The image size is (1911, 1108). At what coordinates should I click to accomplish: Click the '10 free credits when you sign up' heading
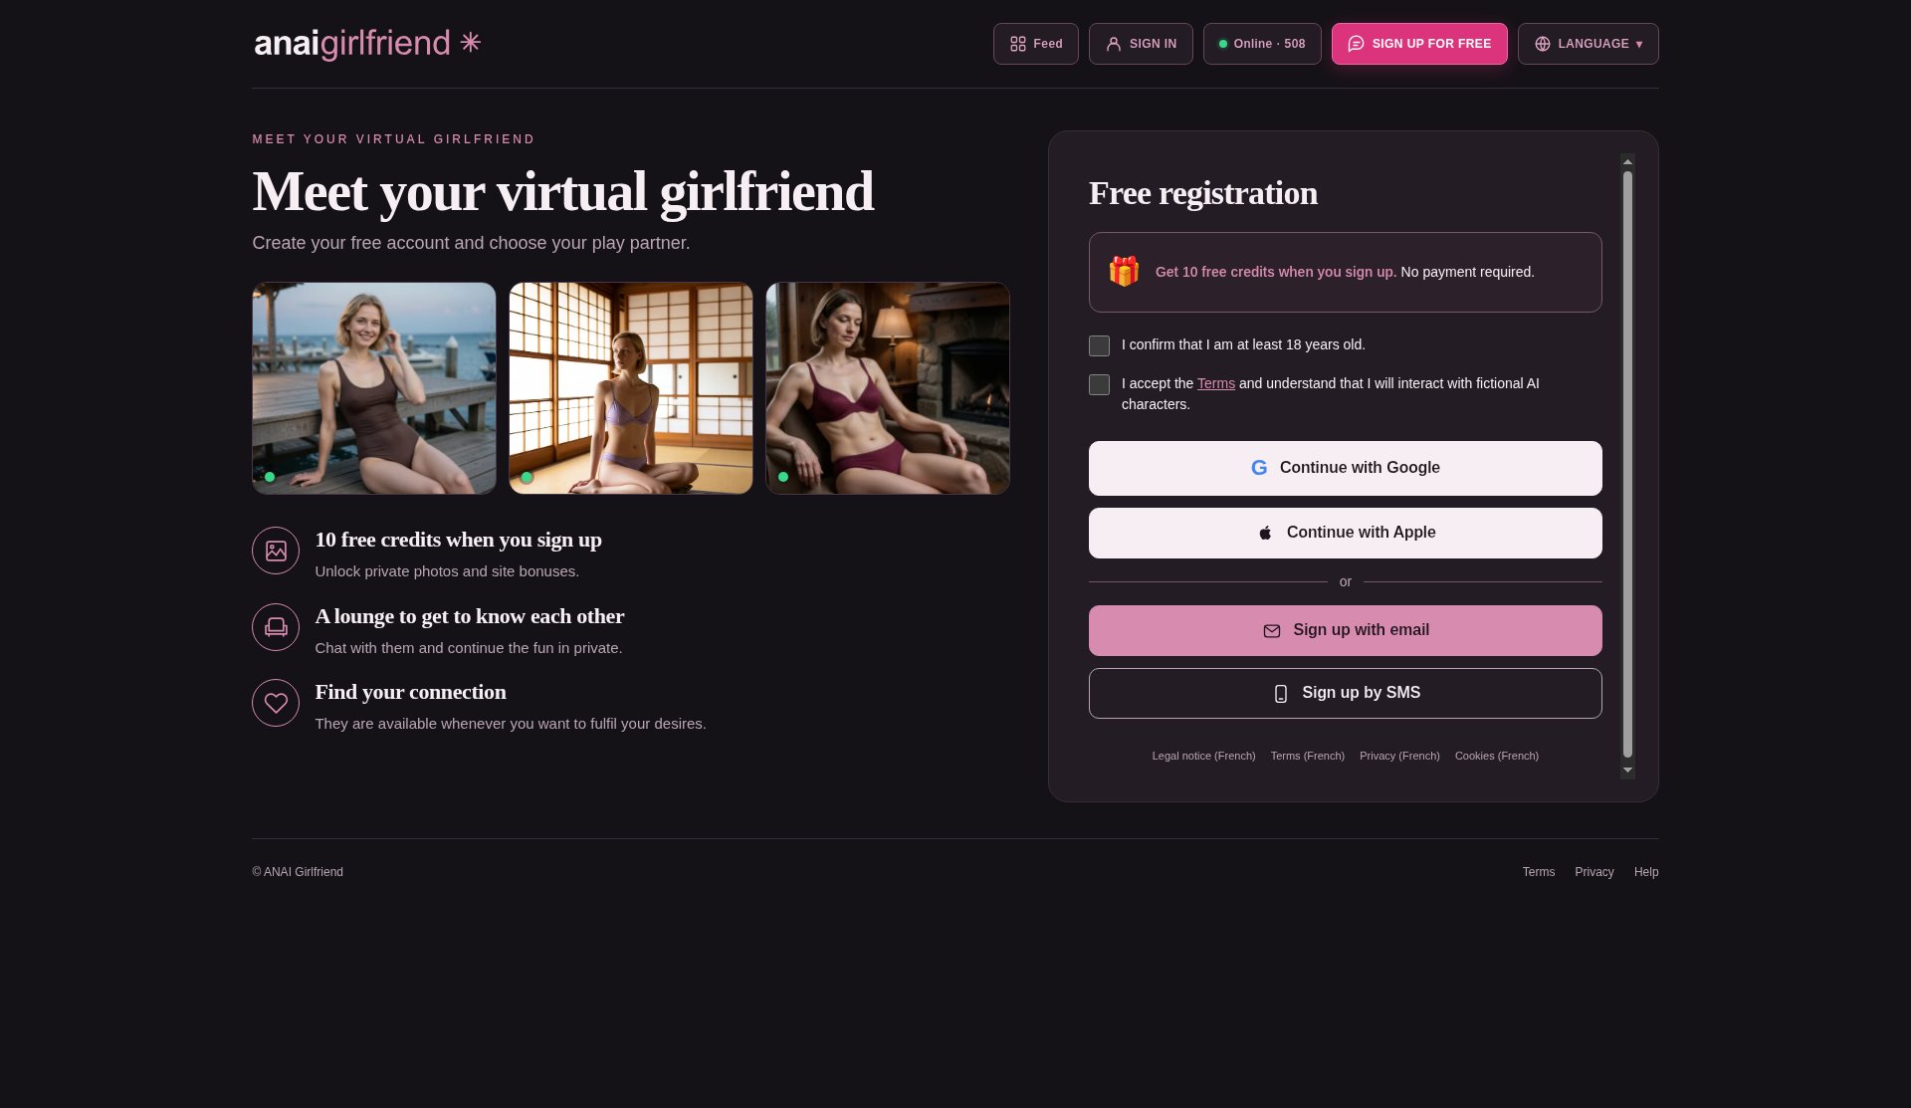(x=458, y=540)
